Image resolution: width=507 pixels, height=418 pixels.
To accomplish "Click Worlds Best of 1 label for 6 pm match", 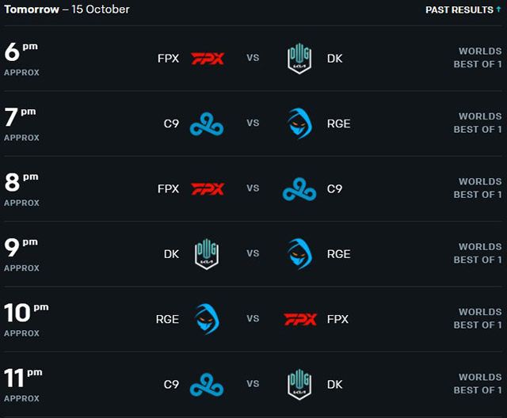I will pos(478,58).
